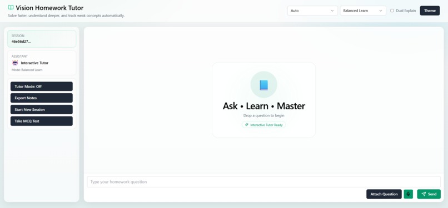The image size is (448, 208).
Task: Click the Take MCQ Test button
Action: (x=42, y=121)
